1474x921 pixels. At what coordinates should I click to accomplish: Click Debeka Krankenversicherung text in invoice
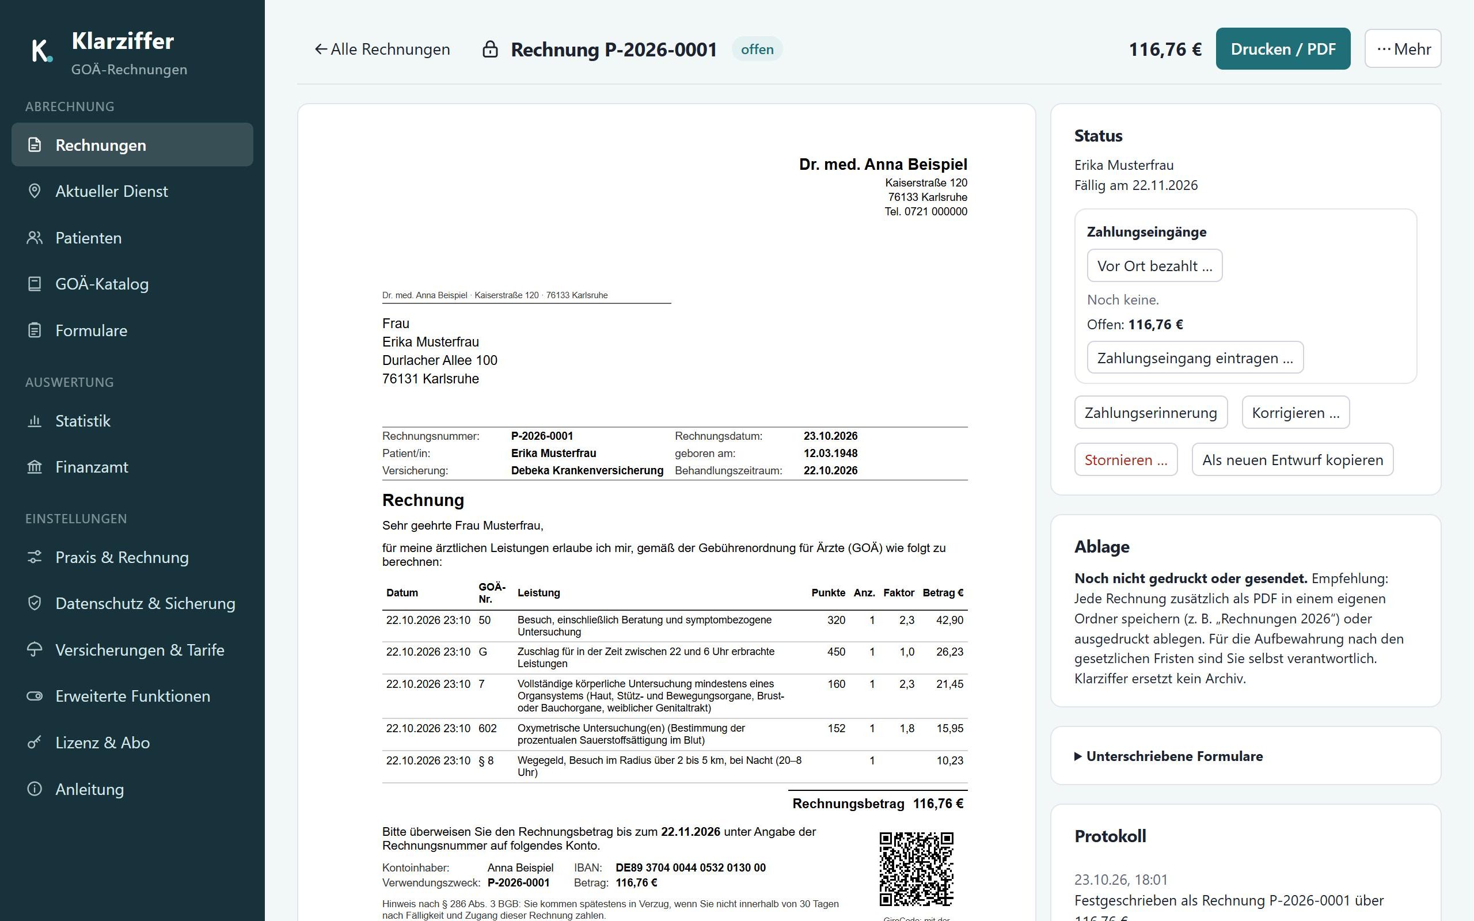pyautogui.click(x=587, y=470)
